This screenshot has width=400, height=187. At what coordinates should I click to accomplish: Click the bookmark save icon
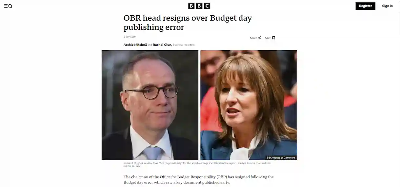click(x=274, y=38)
